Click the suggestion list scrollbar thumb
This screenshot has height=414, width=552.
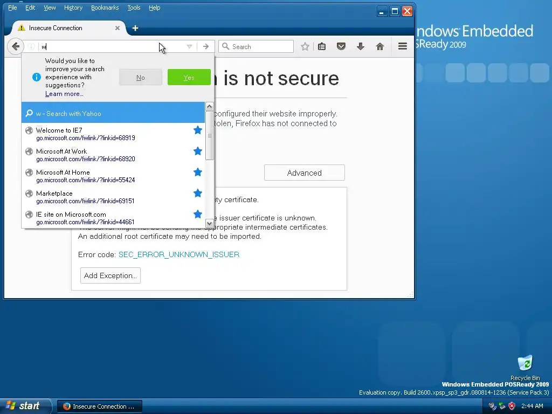point(210,135)
